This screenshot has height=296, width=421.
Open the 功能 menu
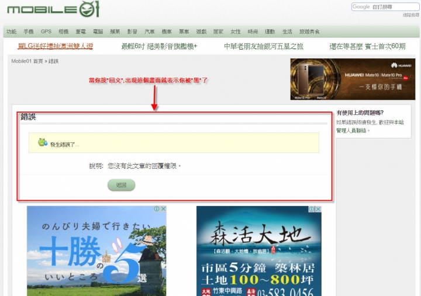pos(12,32)
